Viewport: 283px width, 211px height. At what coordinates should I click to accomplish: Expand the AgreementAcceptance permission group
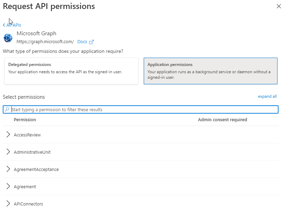click(8, 169)
